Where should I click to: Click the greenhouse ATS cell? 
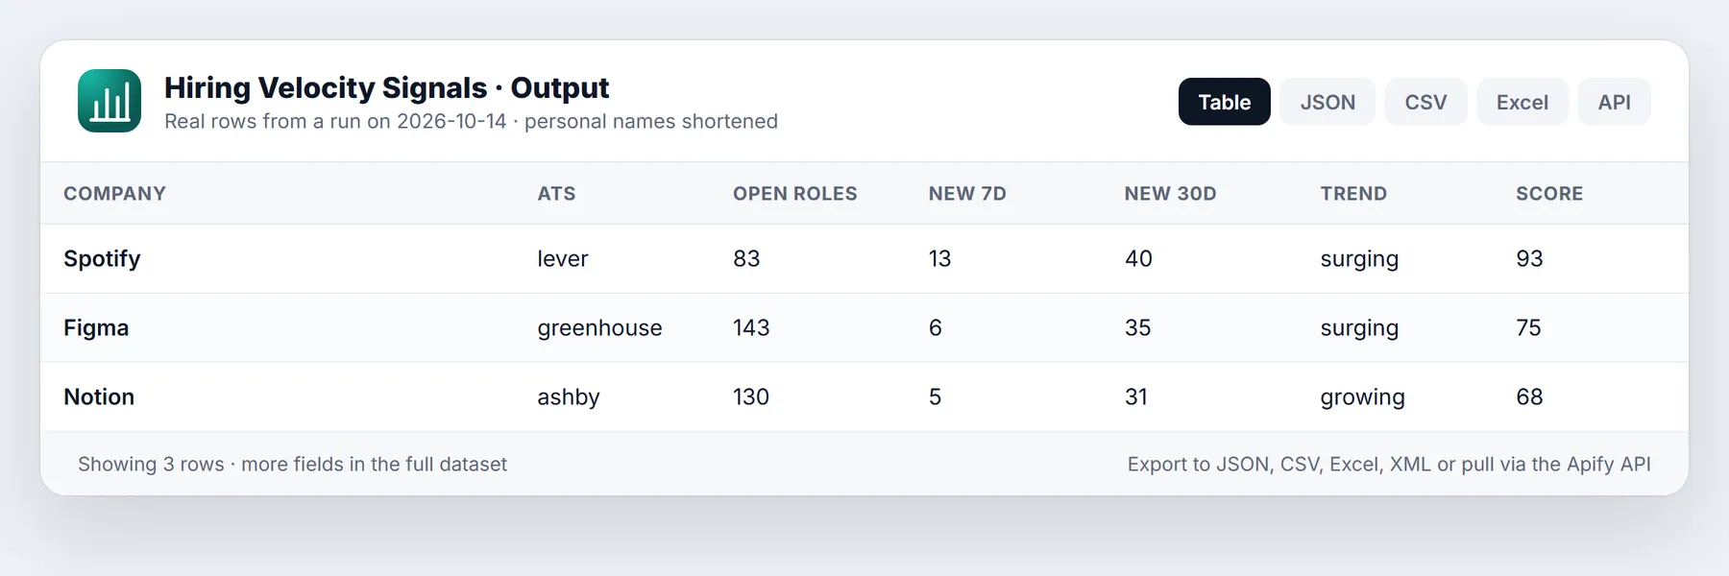[x=599, y=328]
